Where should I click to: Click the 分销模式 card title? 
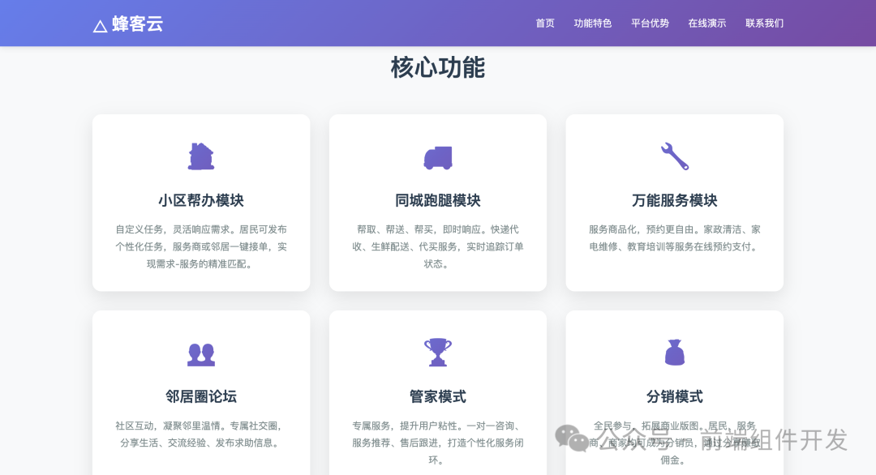point(674,396)
